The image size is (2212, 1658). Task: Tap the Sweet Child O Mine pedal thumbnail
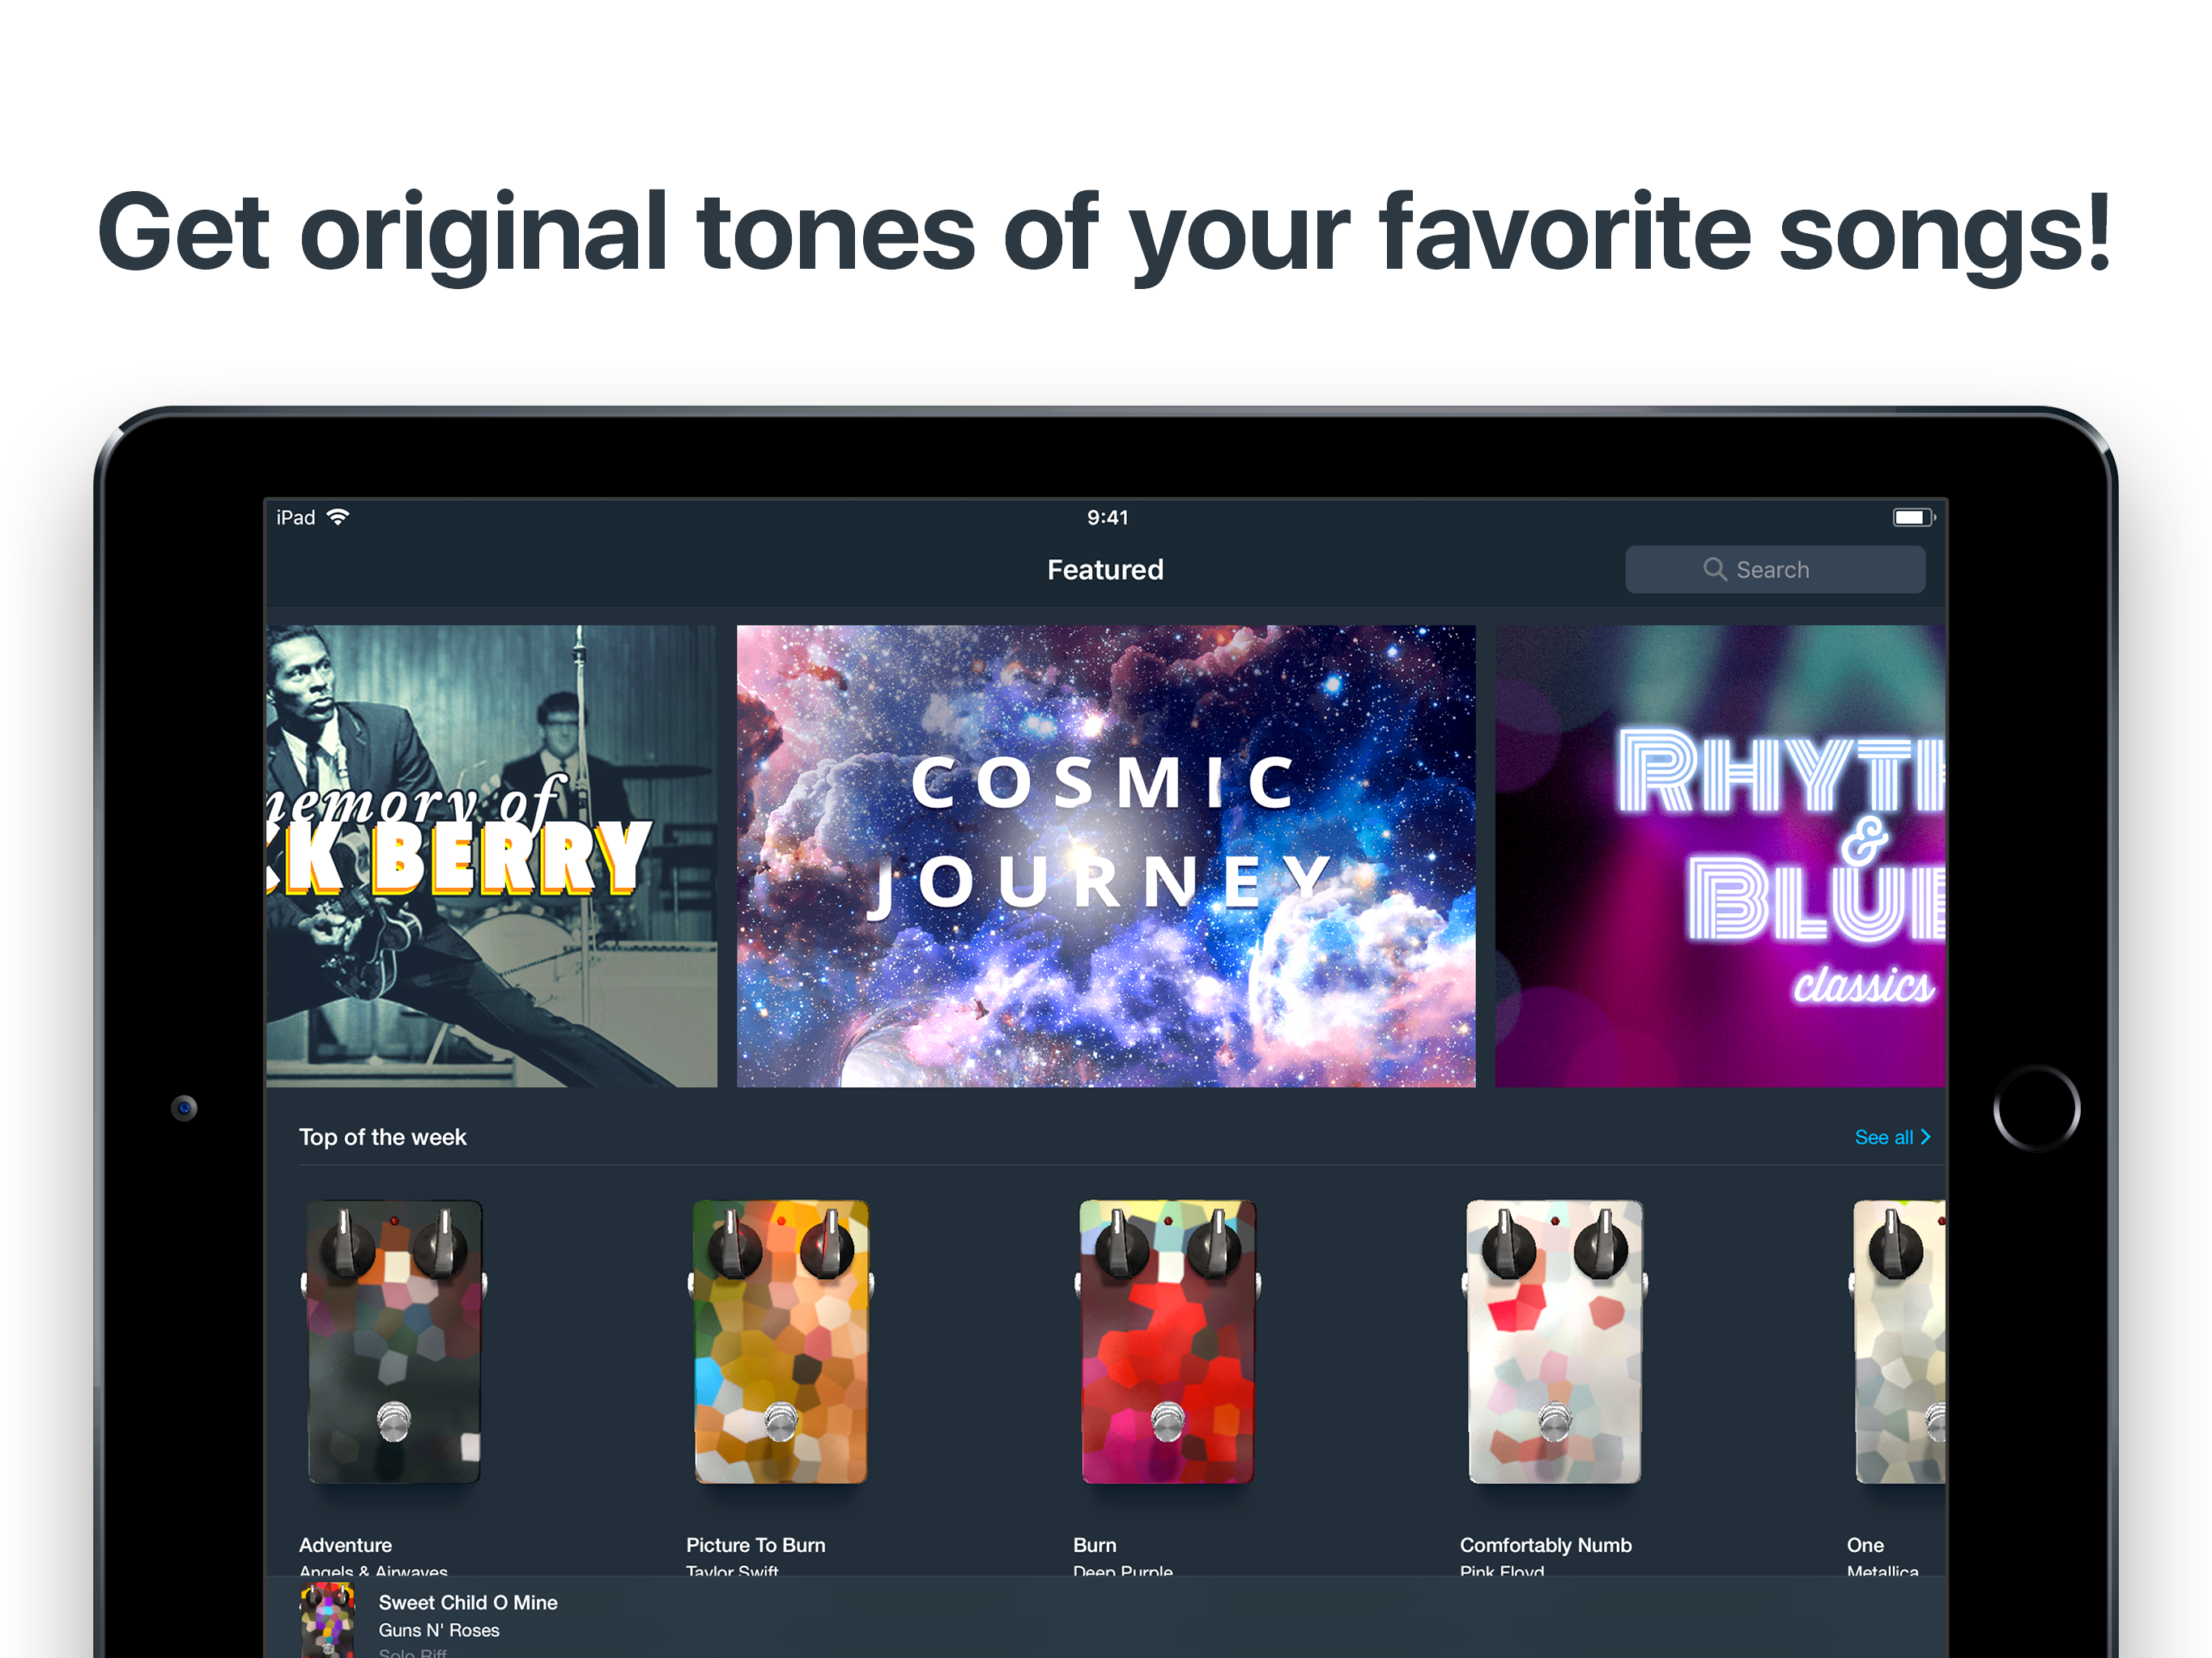[327, 1620]
